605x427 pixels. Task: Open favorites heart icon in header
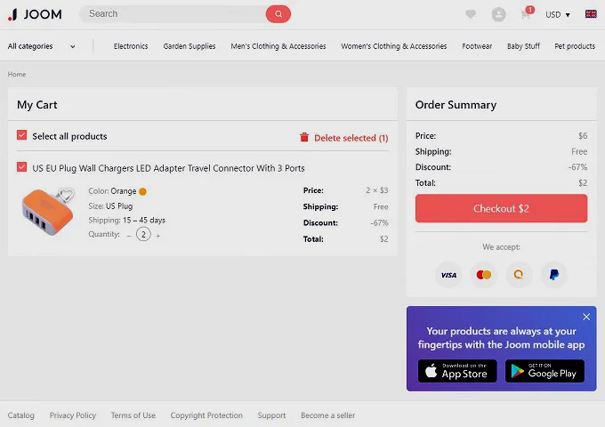click(471, 14)
